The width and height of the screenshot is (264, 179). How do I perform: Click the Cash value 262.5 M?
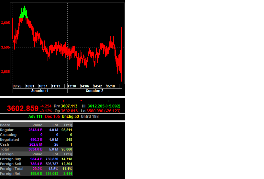pyautogui.click(x=36, y=144)
